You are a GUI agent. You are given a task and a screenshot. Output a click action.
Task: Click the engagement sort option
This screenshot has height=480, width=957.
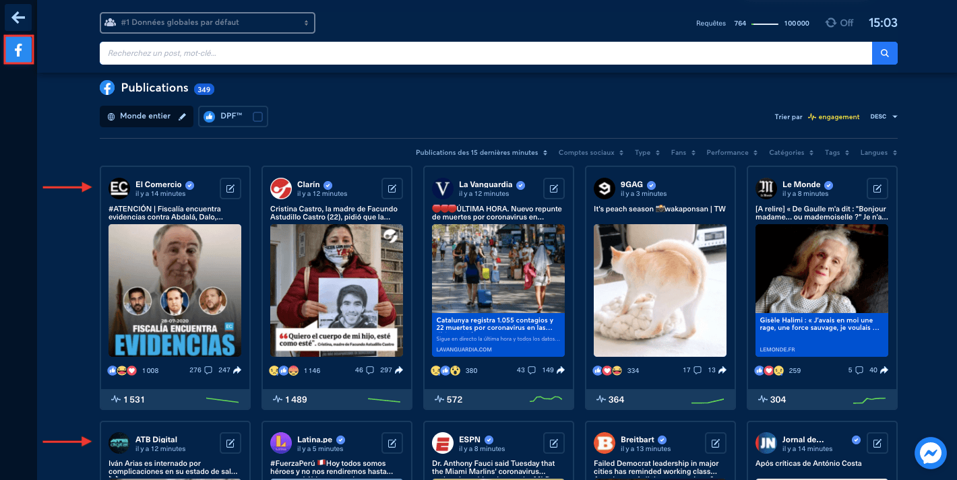point(834,117)
